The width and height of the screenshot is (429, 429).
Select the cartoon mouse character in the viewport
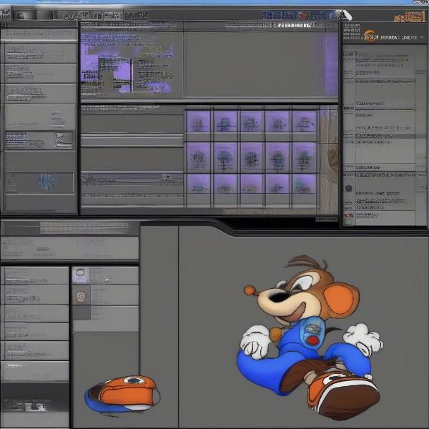coord(309,338)
